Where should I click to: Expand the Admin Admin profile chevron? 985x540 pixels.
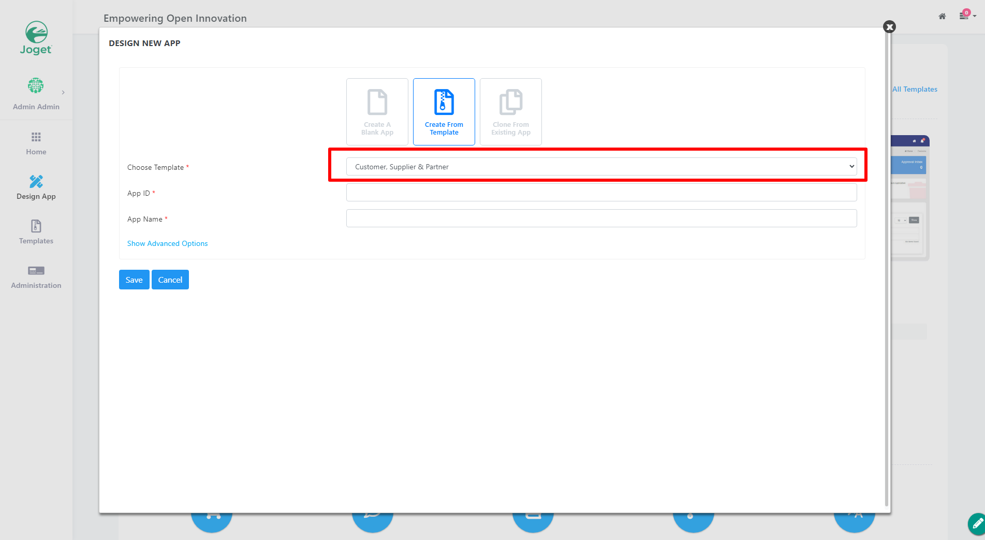pyautogui.click(x=63, y=93)
